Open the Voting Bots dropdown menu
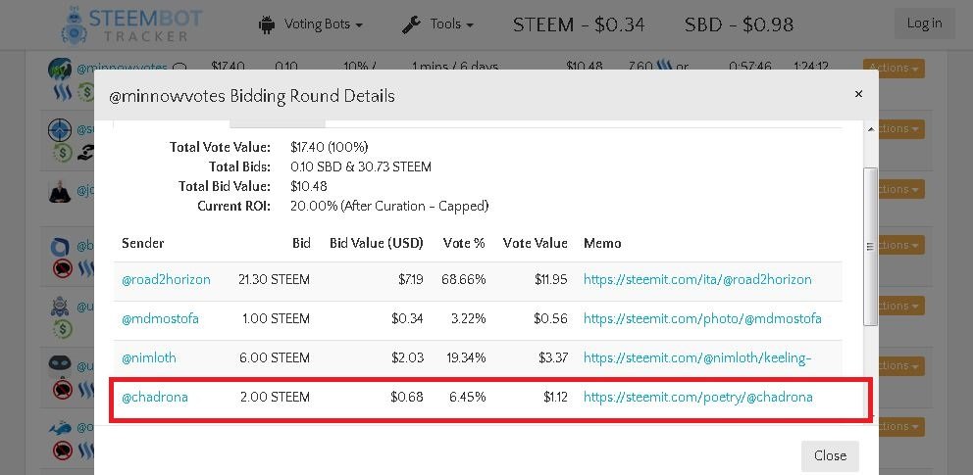Screen dimensions: 973x475 [x=311, y=24]
